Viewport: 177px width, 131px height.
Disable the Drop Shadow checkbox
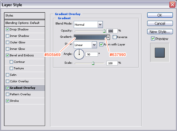(x=7, y=30)
